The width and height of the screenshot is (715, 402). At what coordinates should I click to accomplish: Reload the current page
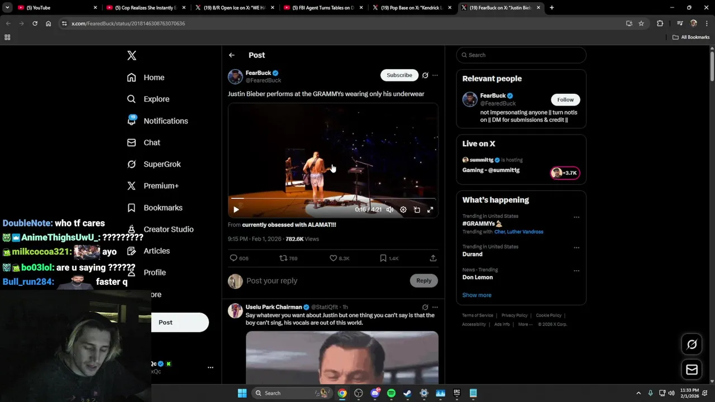(35, 23)
